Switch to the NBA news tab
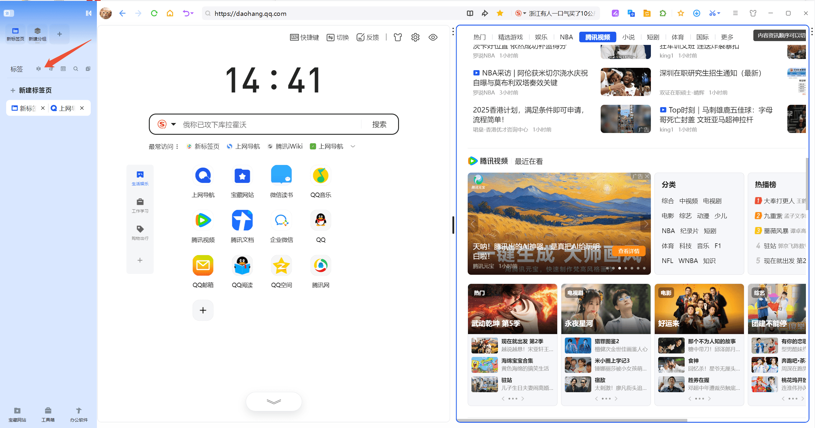 [x=566, y=37]
